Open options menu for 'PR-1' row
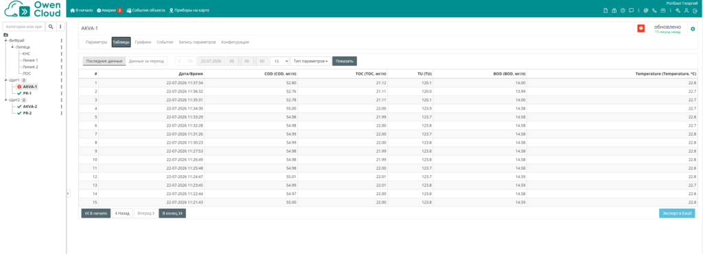 pos(61,94)
